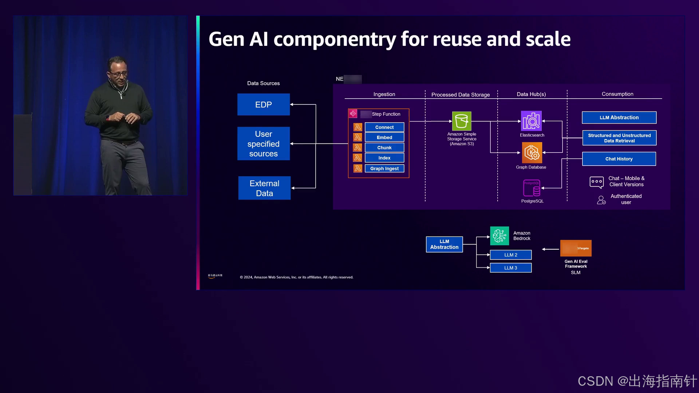Click the speaker video thumbnail

pos(100,106)
